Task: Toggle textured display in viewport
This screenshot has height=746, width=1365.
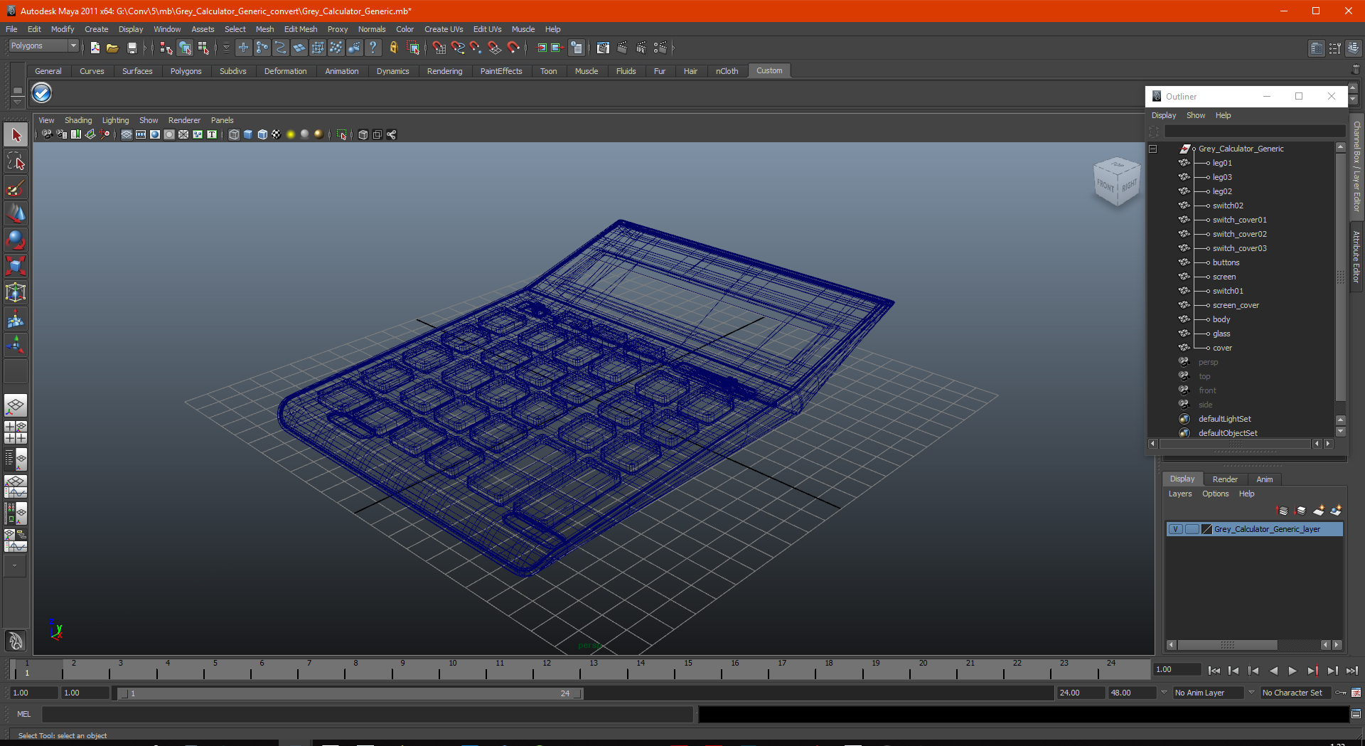Action: click(277, 134)
